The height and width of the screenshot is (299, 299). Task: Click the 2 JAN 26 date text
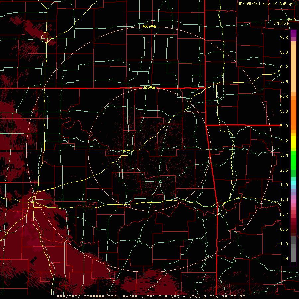[x=215, y=297]
